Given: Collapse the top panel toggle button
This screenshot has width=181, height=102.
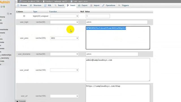Looking at the screenshot, I should tap(16, 1).
